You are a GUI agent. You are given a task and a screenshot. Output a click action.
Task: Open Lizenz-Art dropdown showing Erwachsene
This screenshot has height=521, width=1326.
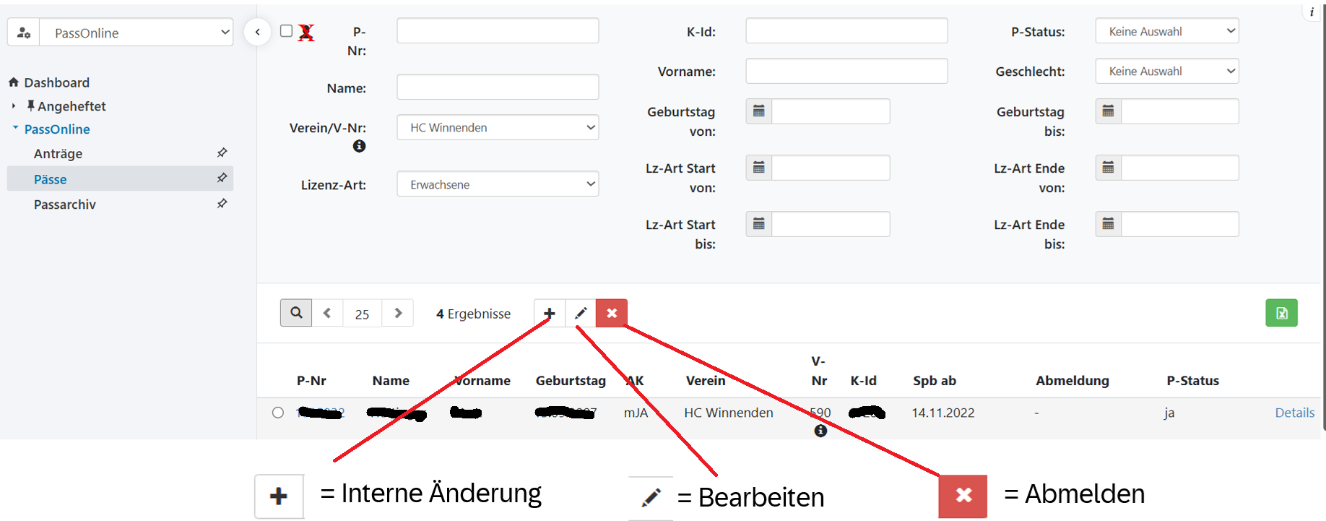[x=498, y=184]
